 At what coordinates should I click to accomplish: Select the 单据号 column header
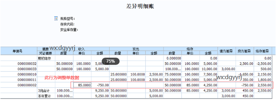(x=17, y=51)
